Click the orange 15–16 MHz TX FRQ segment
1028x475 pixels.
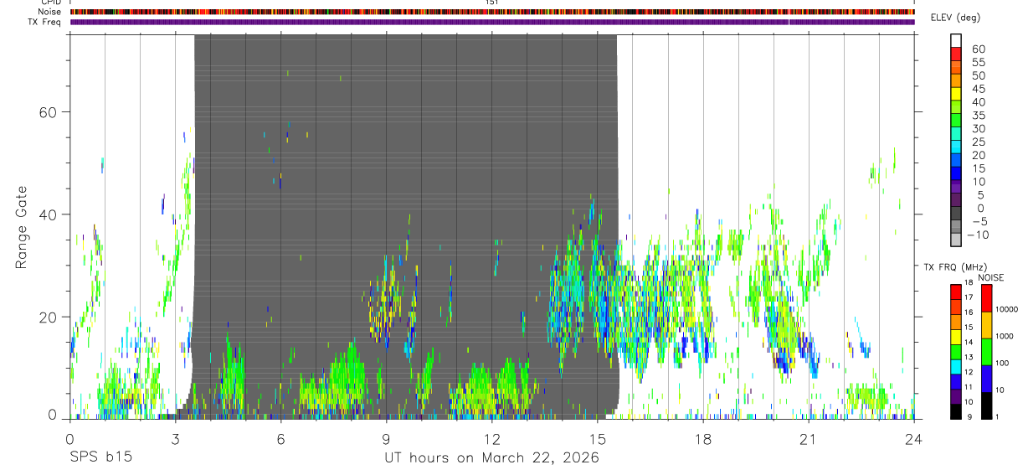955,322
